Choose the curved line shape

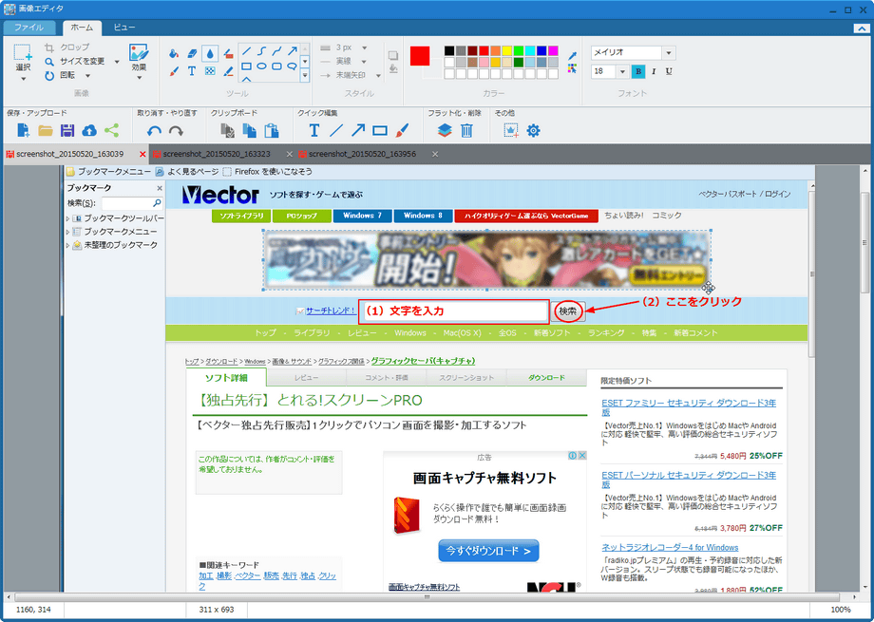(x=261, y=51)
